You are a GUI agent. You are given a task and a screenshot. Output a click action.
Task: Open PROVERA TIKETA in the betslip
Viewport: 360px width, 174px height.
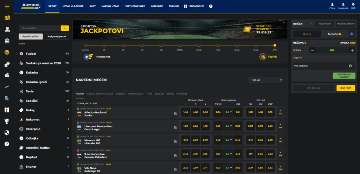tap(345, 24)
